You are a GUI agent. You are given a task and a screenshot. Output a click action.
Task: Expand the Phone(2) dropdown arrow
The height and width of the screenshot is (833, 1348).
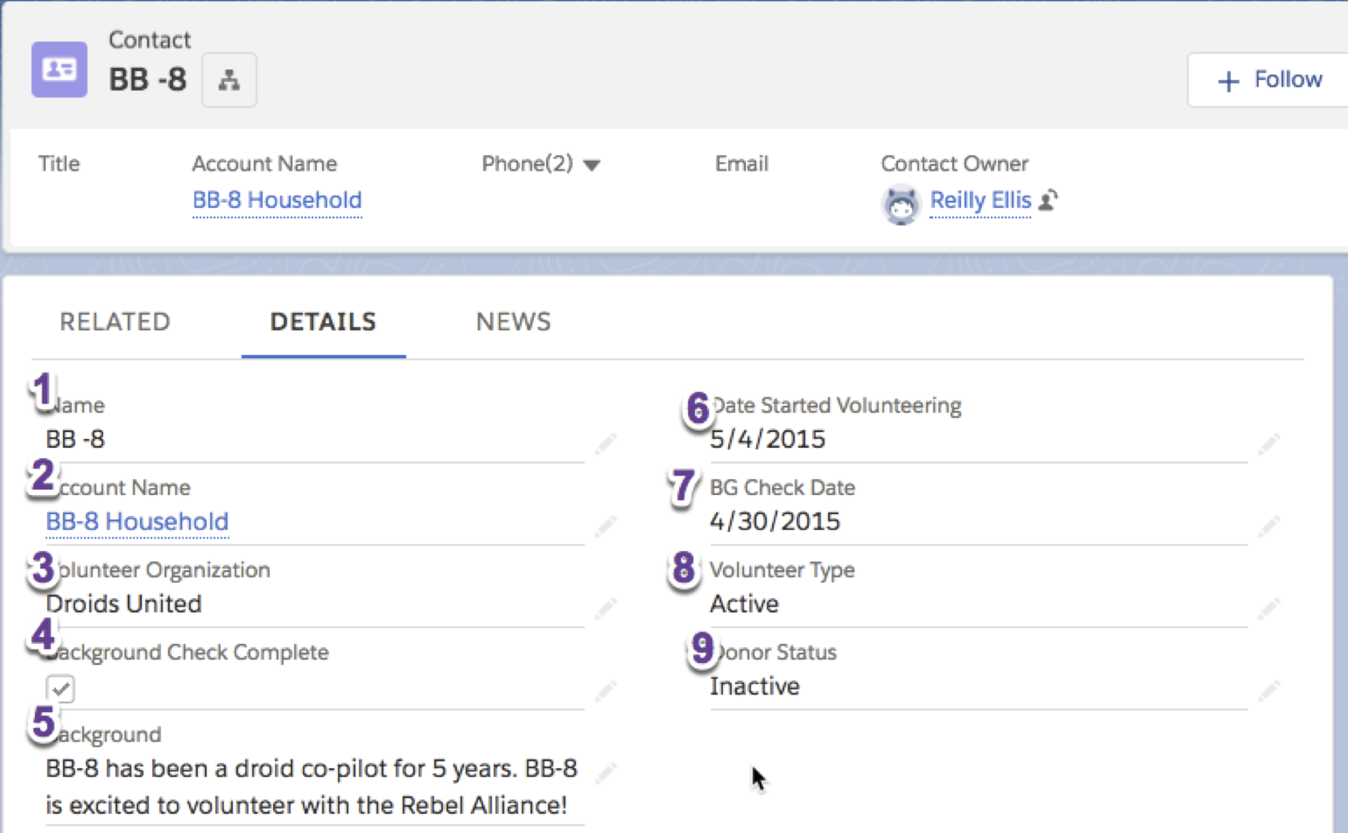pos(592,165)
